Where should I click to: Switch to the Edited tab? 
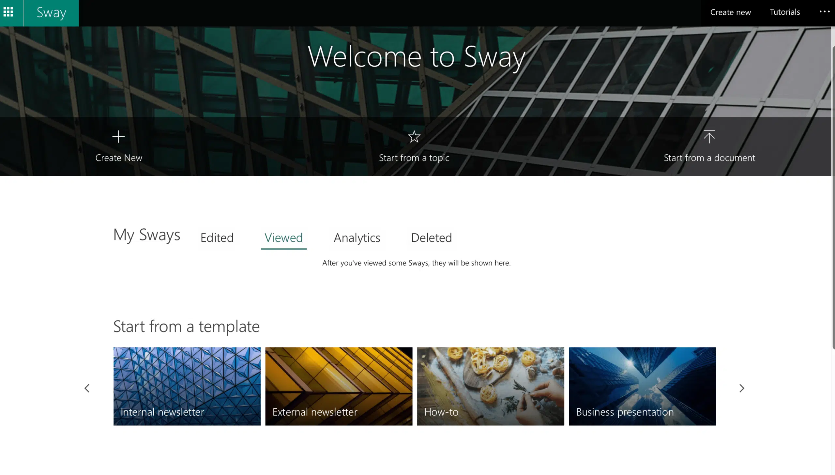click(x=217, y=238)
